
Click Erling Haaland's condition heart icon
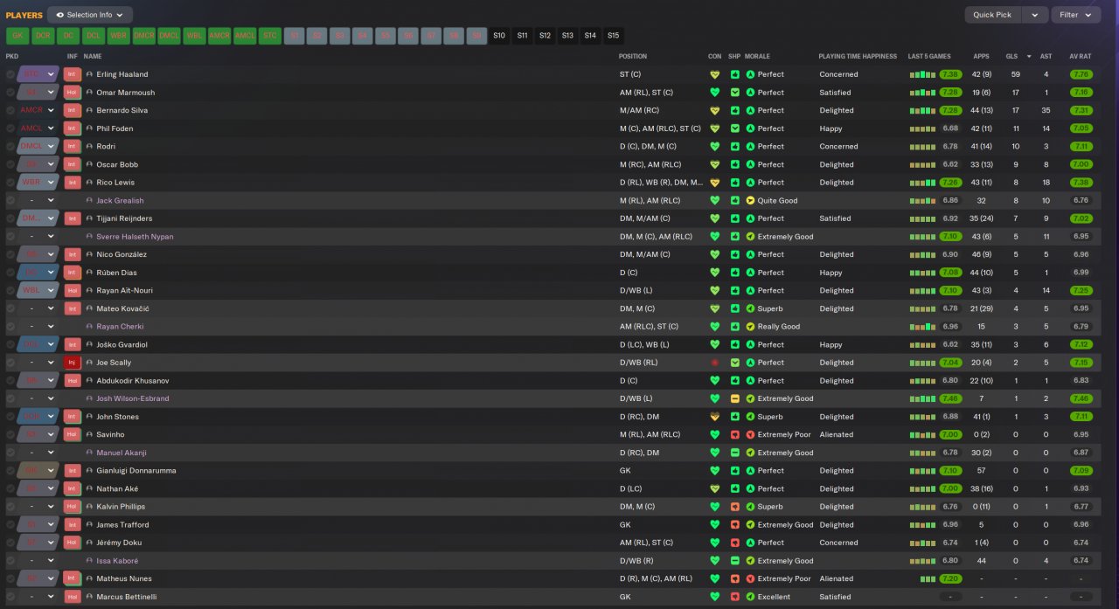(714, 74)
